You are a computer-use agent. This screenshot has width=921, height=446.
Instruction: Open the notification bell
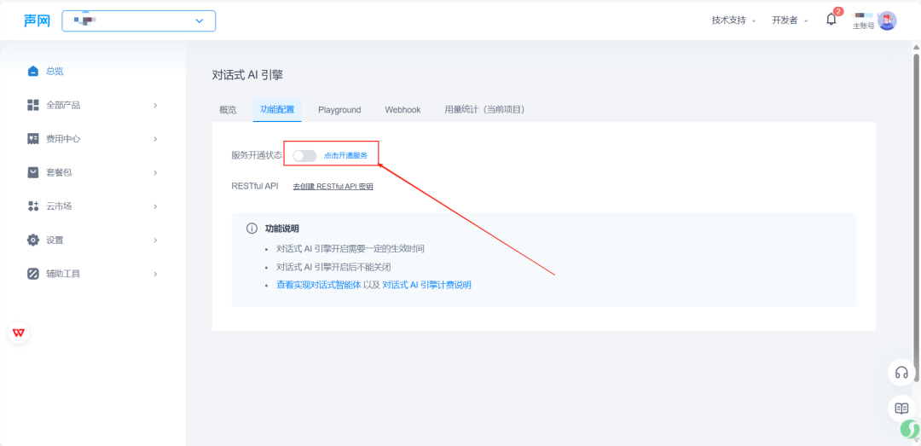pyautogui.click(x=831, y=20)
